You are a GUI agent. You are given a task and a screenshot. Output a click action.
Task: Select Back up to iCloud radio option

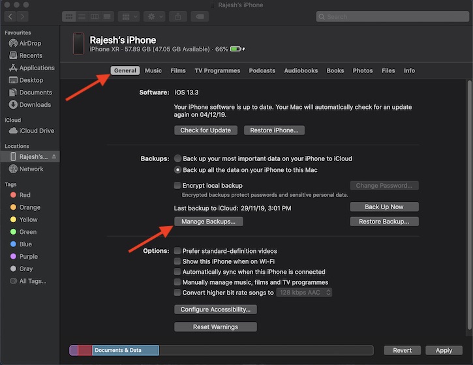pos(177,158)
